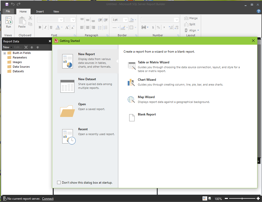Check Don't show this dialog at startup

(59, 182)
